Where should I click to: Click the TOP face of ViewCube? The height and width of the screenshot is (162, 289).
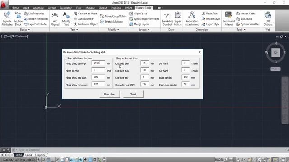[275, 53]
